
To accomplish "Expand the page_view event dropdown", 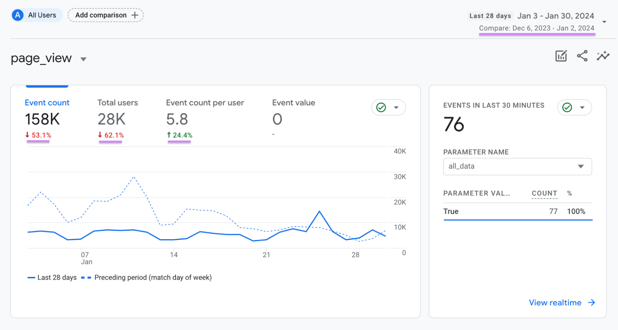I will 83,59.
